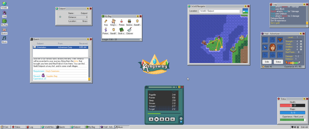This screenshot has width=309, height=129.
Task: Click the equipped sword weapon slot
Action: pos(265,48)
